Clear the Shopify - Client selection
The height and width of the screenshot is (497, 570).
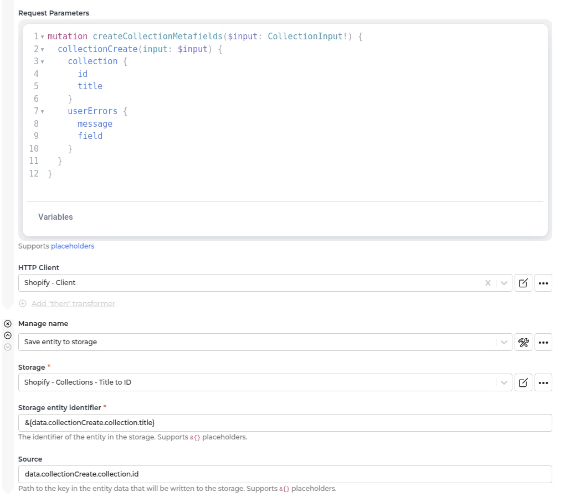488,283
